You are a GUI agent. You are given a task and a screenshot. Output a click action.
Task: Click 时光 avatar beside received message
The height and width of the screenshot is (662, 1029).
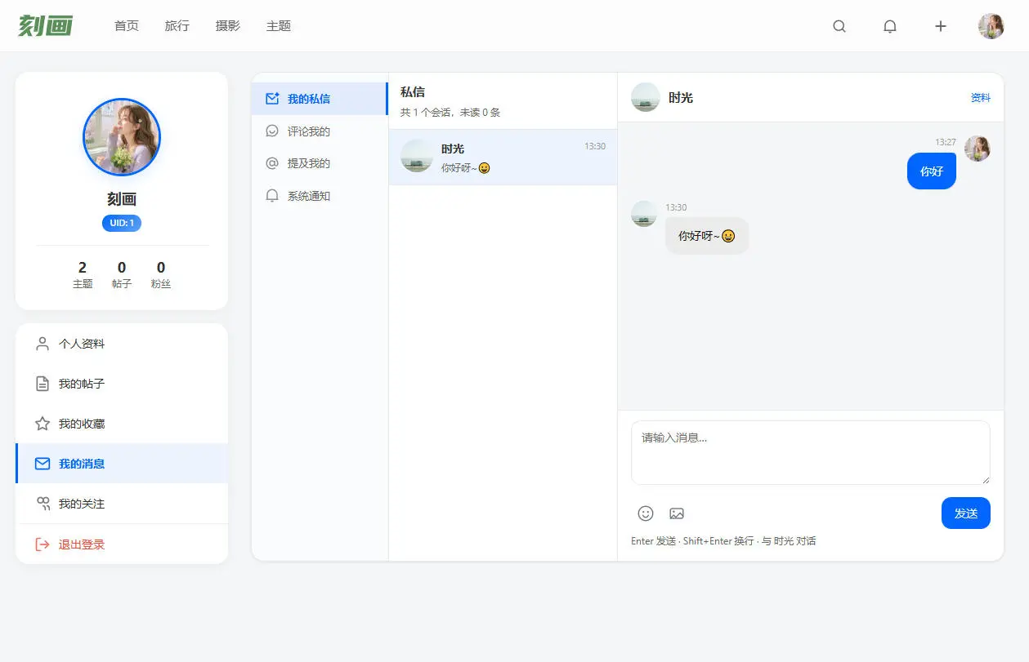point(644,214)
